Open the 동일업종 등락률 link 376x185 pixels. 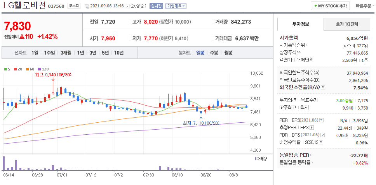pyautogui.click(x=296, y=163)
